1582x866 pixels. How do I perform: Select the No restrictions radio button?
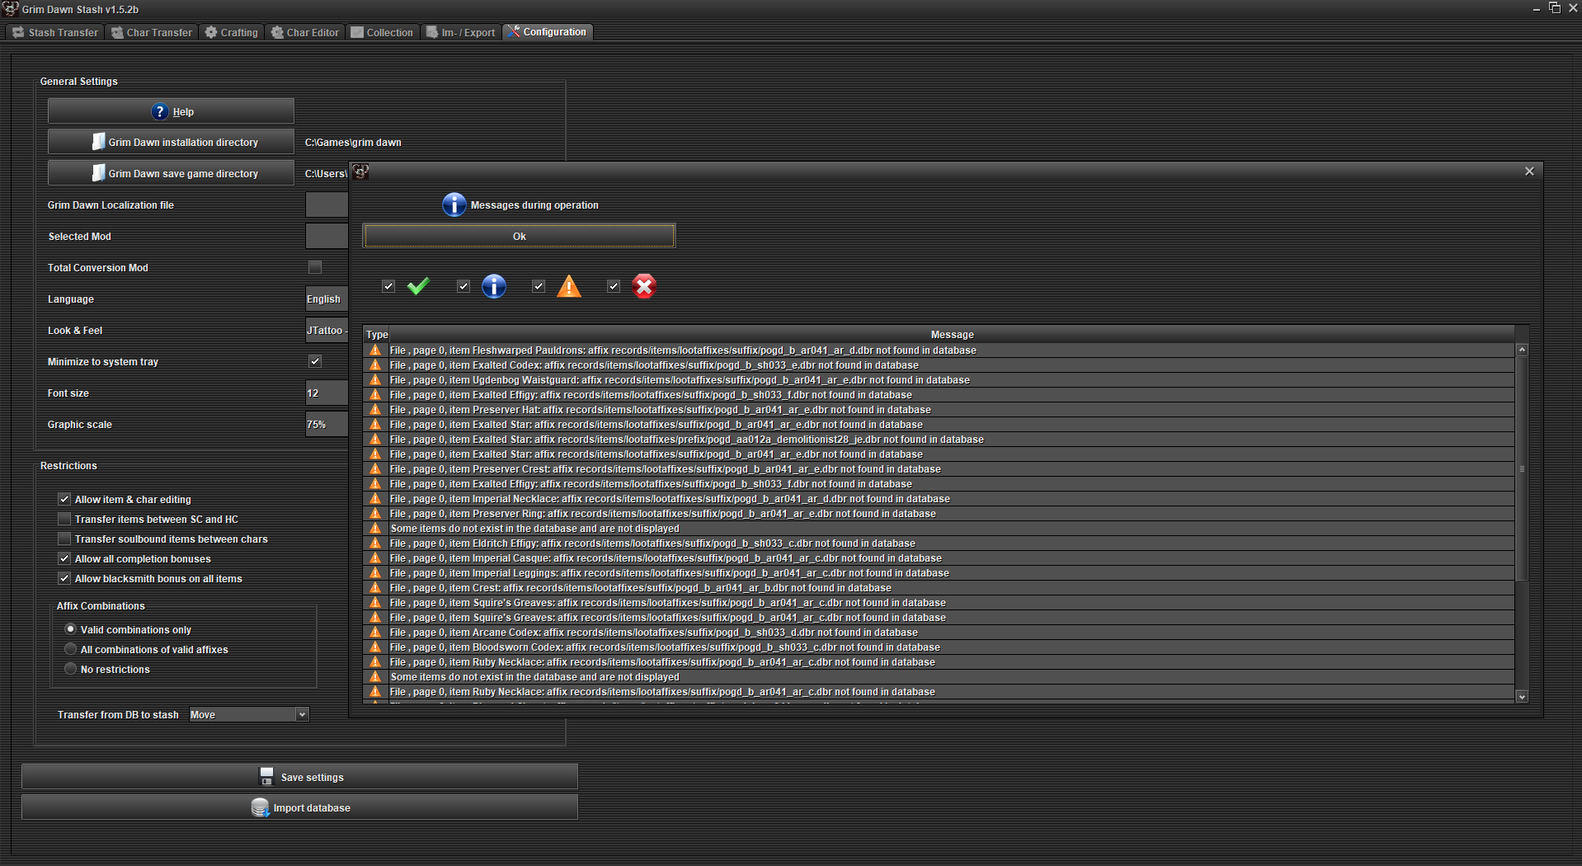[x=71, y=669]
